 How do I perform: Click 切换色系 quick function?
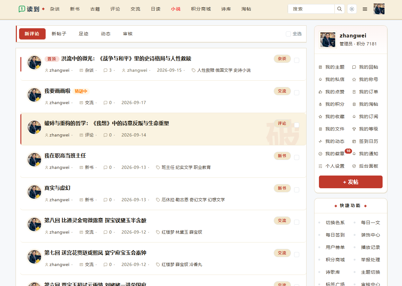tap(335, 223)
